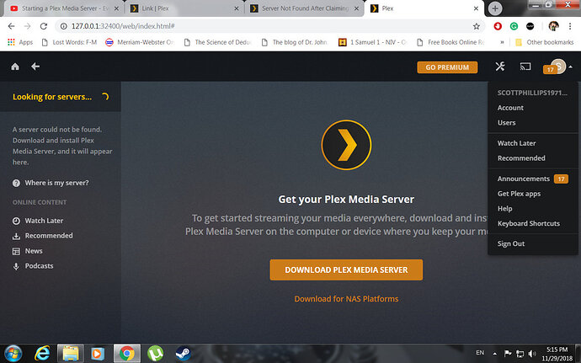Viewport: 581px width, 363px height.
Task: Click the red Opera-style extension icon
Action: 498,26
